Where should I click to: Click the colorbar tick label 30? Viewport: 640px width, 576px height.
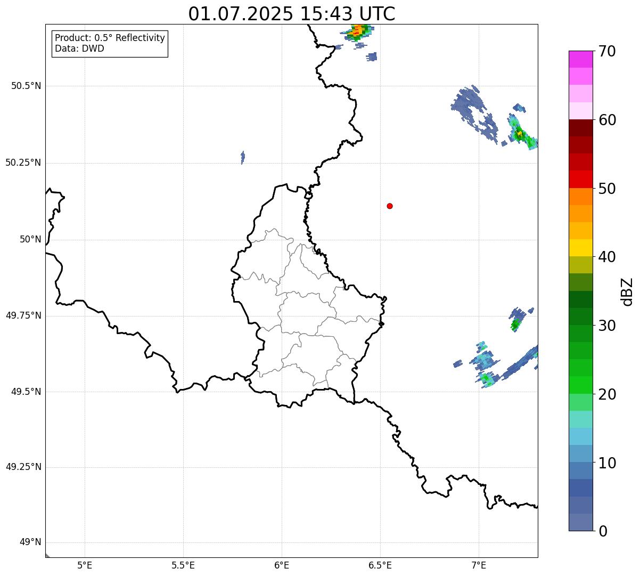click(607, 326)
